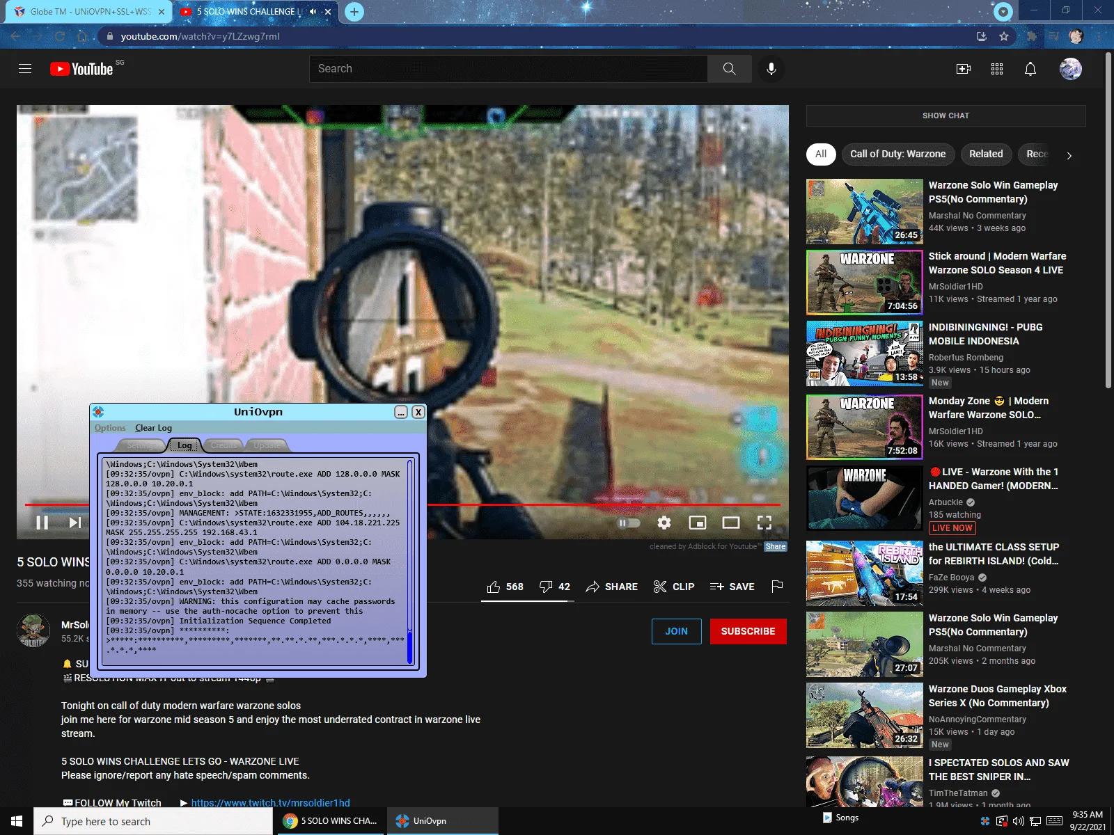Open the YouTube guide hamburger menu
The image size is (1114, 835).
(25, 69)
